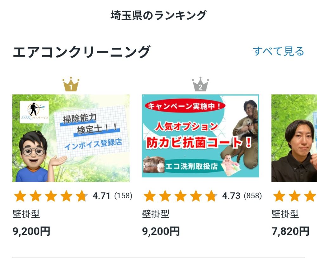This screenshot has width=317, height=262.
Task: Click the SDK house service logo
Action: (34, 112)
